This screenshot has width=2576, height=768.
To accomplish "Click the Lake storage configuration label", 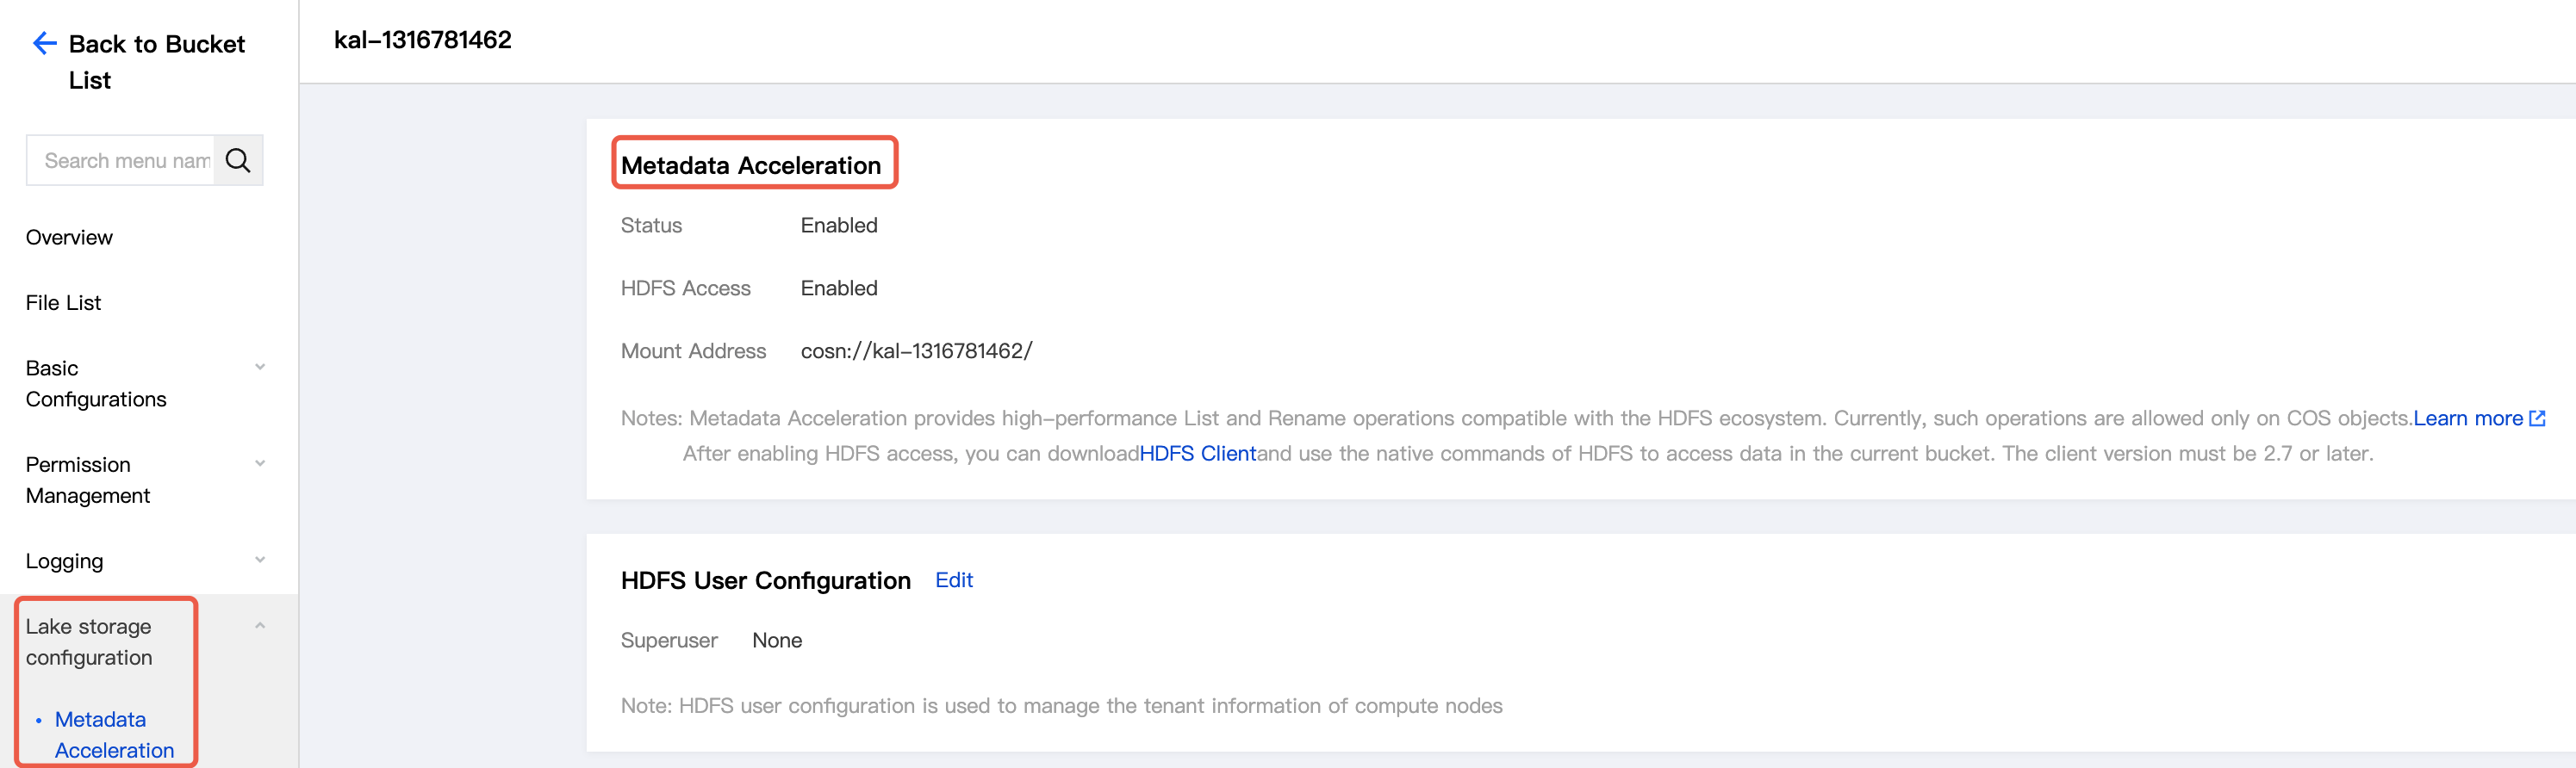I will [89, 642].
